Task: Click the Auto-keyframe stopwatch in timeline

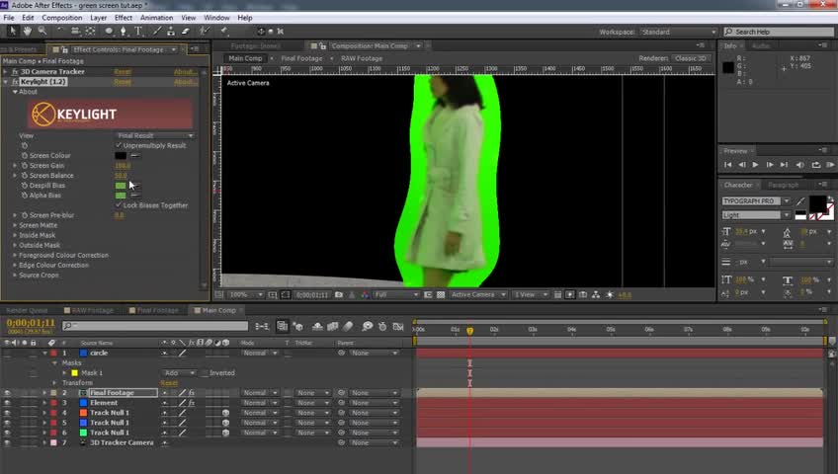Action: click(382, 326)
